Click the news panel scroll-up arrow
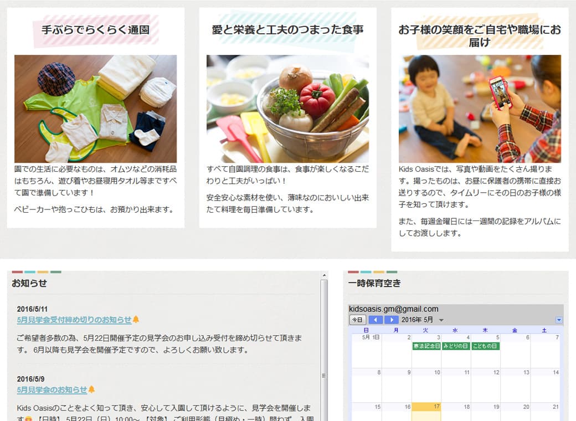The image size is (576, 421). click(324, 275)
